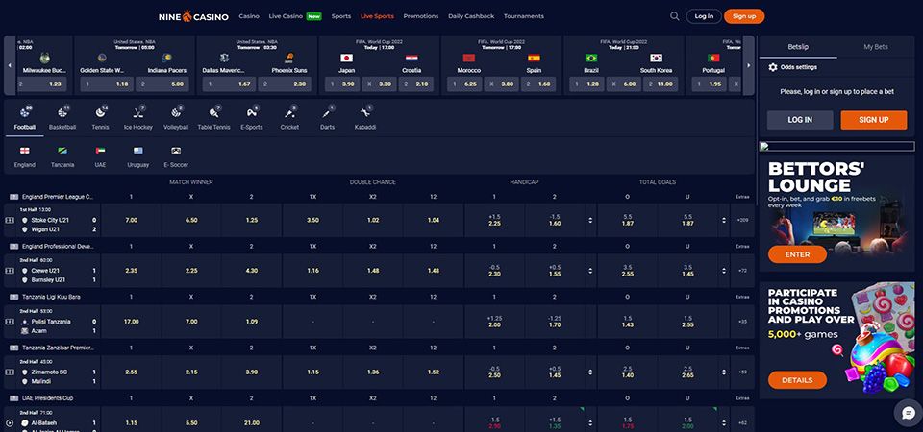Image resolution: width=923 pixels, height=432 pixels.
Task: Open Polisi Tanzania match tracker icon
Action: point(10,322)
